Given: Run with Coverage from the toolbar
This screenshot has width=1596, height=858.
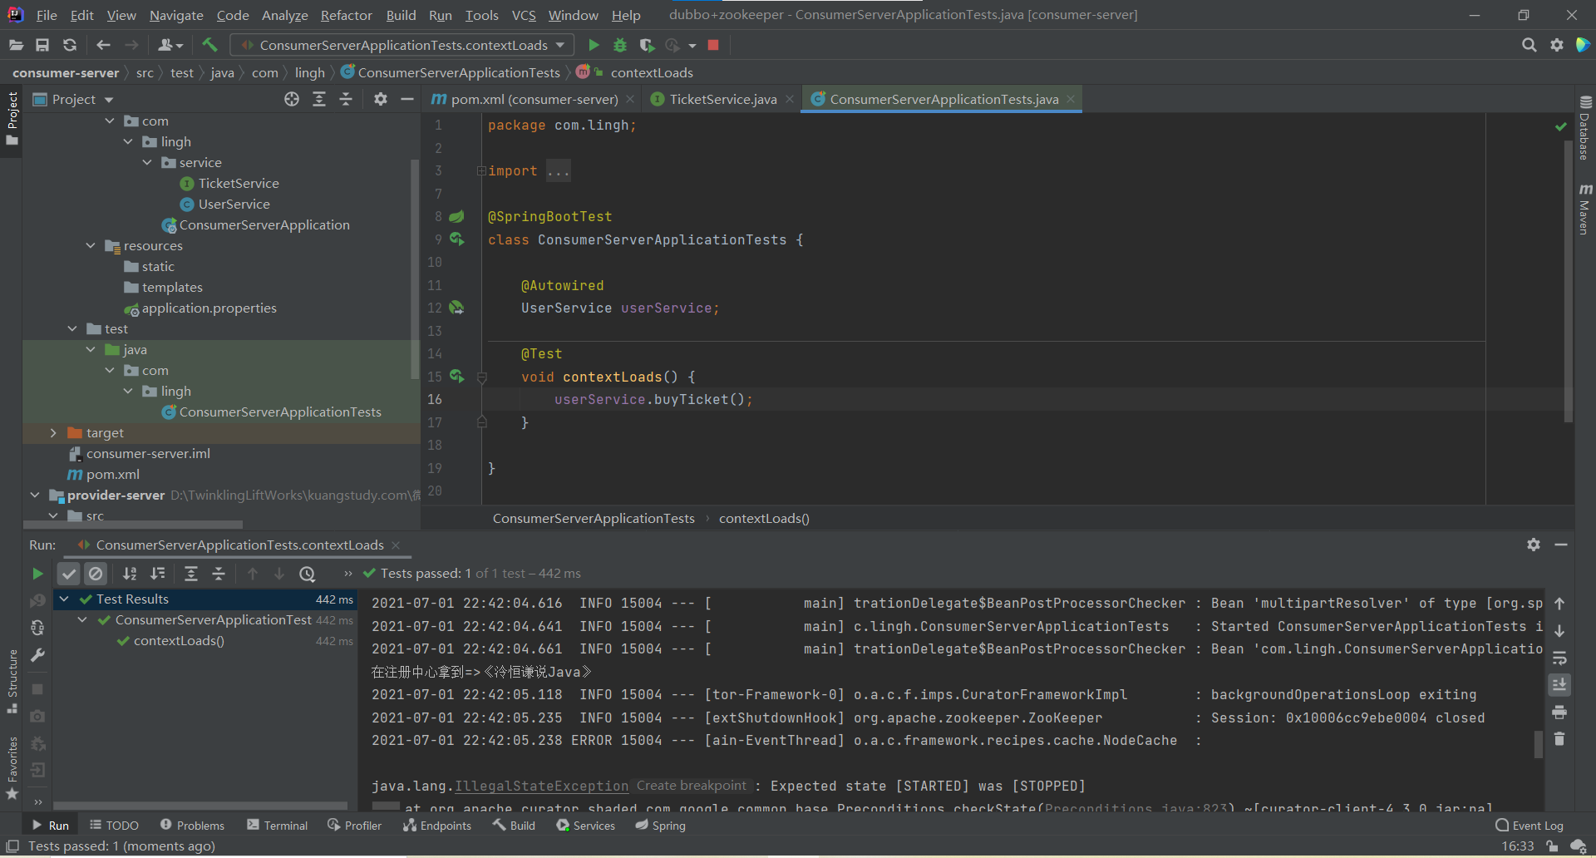Looking at the screenshot, I should tap(647, 45).
